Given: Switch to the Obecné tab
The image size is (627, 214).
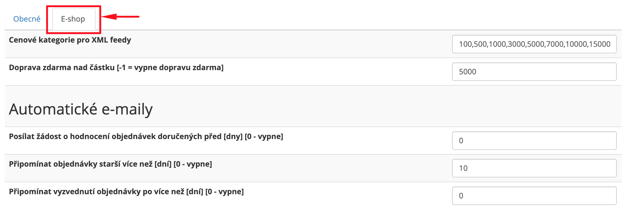Looking at the screenshot, I should [x=27, y=19].
